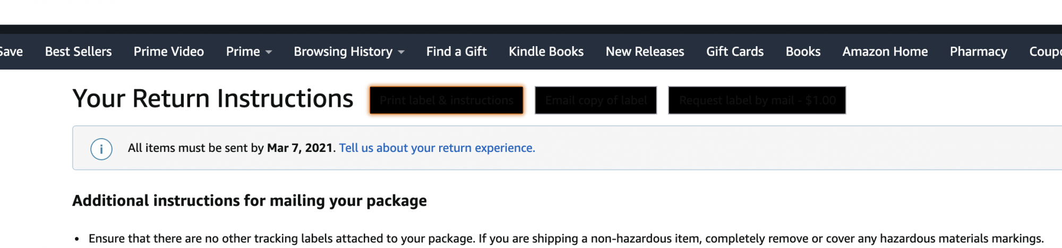
Task: Click the partially visible Coupons nav item
Action: coord(1045,52)
